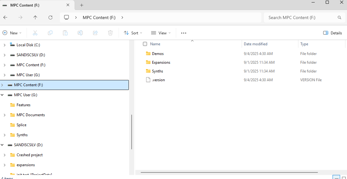Viewport: 347px width, 179px height.
Task: Expand the nested SANDISCSILV (D:) node
Action: (5, 55)
